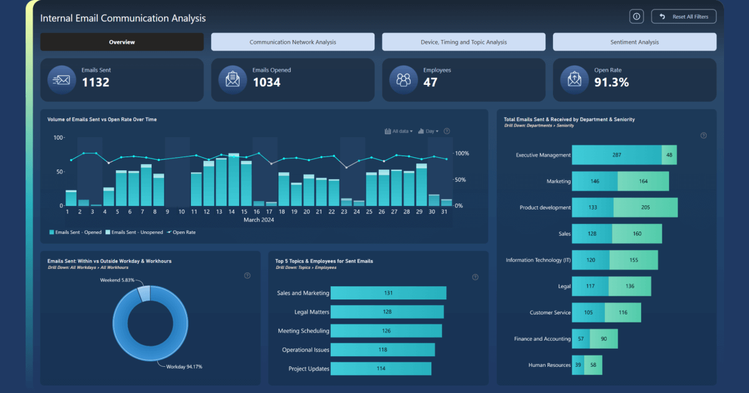The width and height of the screenshot is (749, 393).
Task: Click the Emails Sent envelope icon
Action: 61,79
